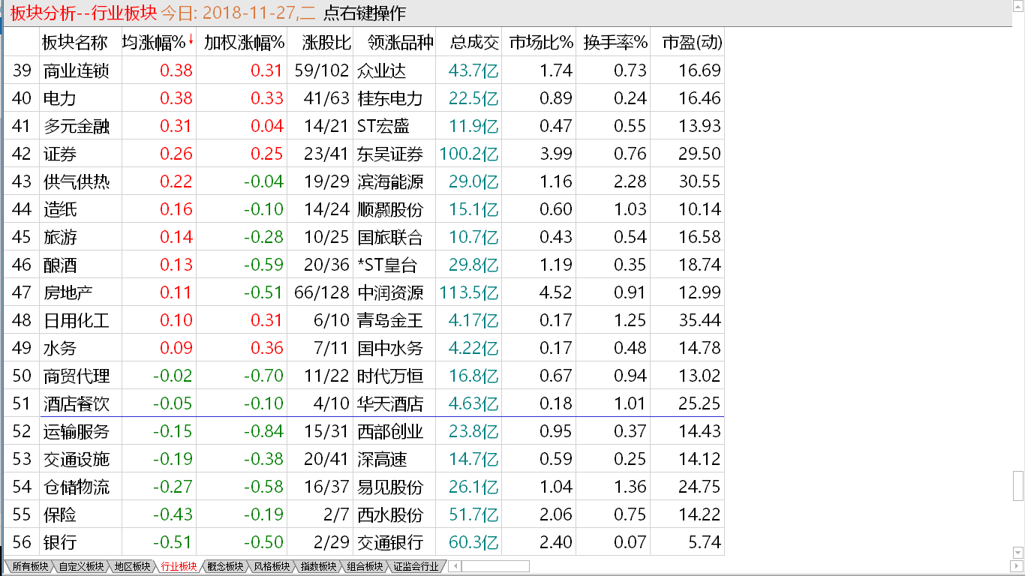Image resolution: width=1025 pixels, height=576 pixels.
Task: Click leading stock 顺灏股份
Action: click(390, 209)
